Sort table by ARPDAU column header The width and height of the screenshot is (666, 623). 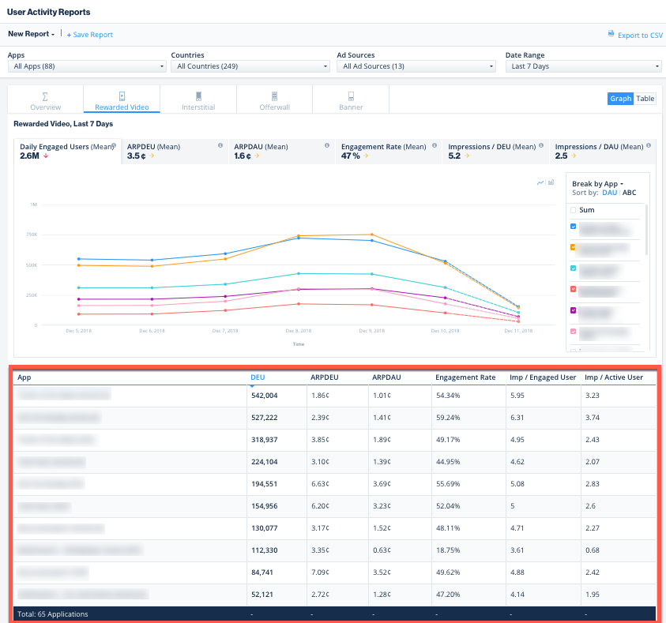(386, 377)
